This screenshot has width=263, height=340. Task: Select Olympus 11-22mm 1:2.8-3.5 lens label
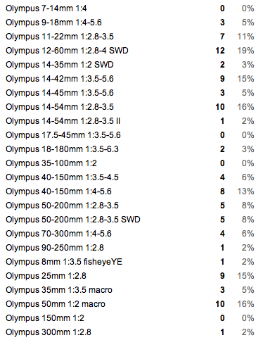pyautogui.click(x=60, y=37)
